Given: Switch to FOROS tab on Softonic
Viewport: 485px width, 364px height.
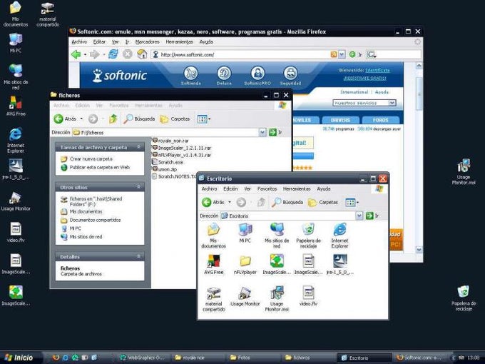Looking at the screenshot, I should tap(380, 120).
